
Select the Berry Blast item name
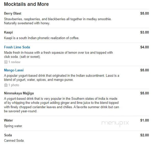click(13, 14)
